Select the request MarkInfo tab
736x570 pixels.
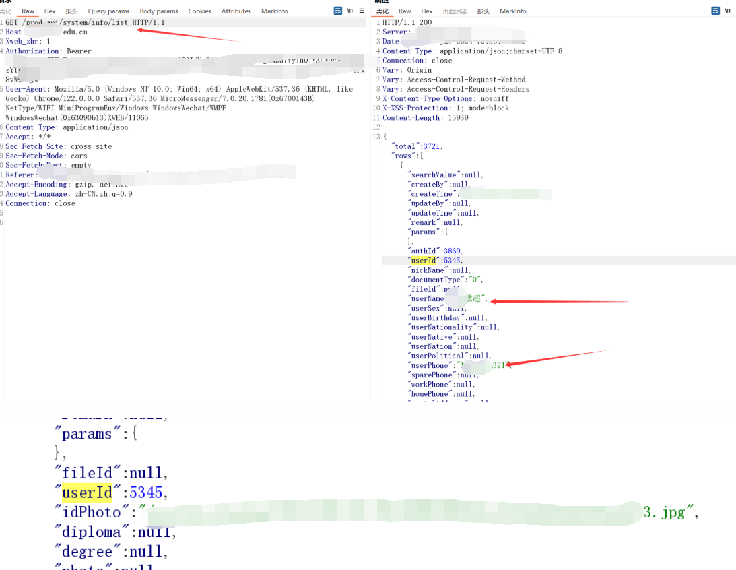(x=274, y=11)
